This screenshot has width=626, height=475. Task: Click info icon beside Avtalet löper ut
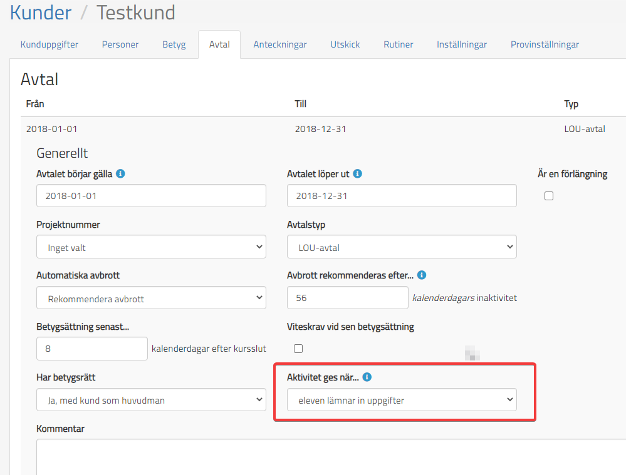[358, 174]
